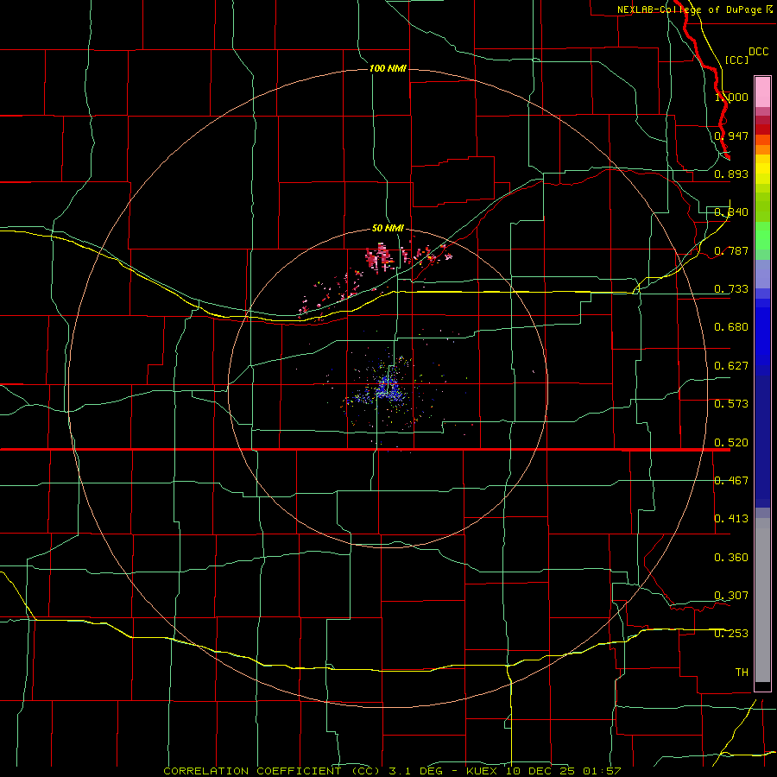Select the 0.627 scale label

click(x=731, y=366)
